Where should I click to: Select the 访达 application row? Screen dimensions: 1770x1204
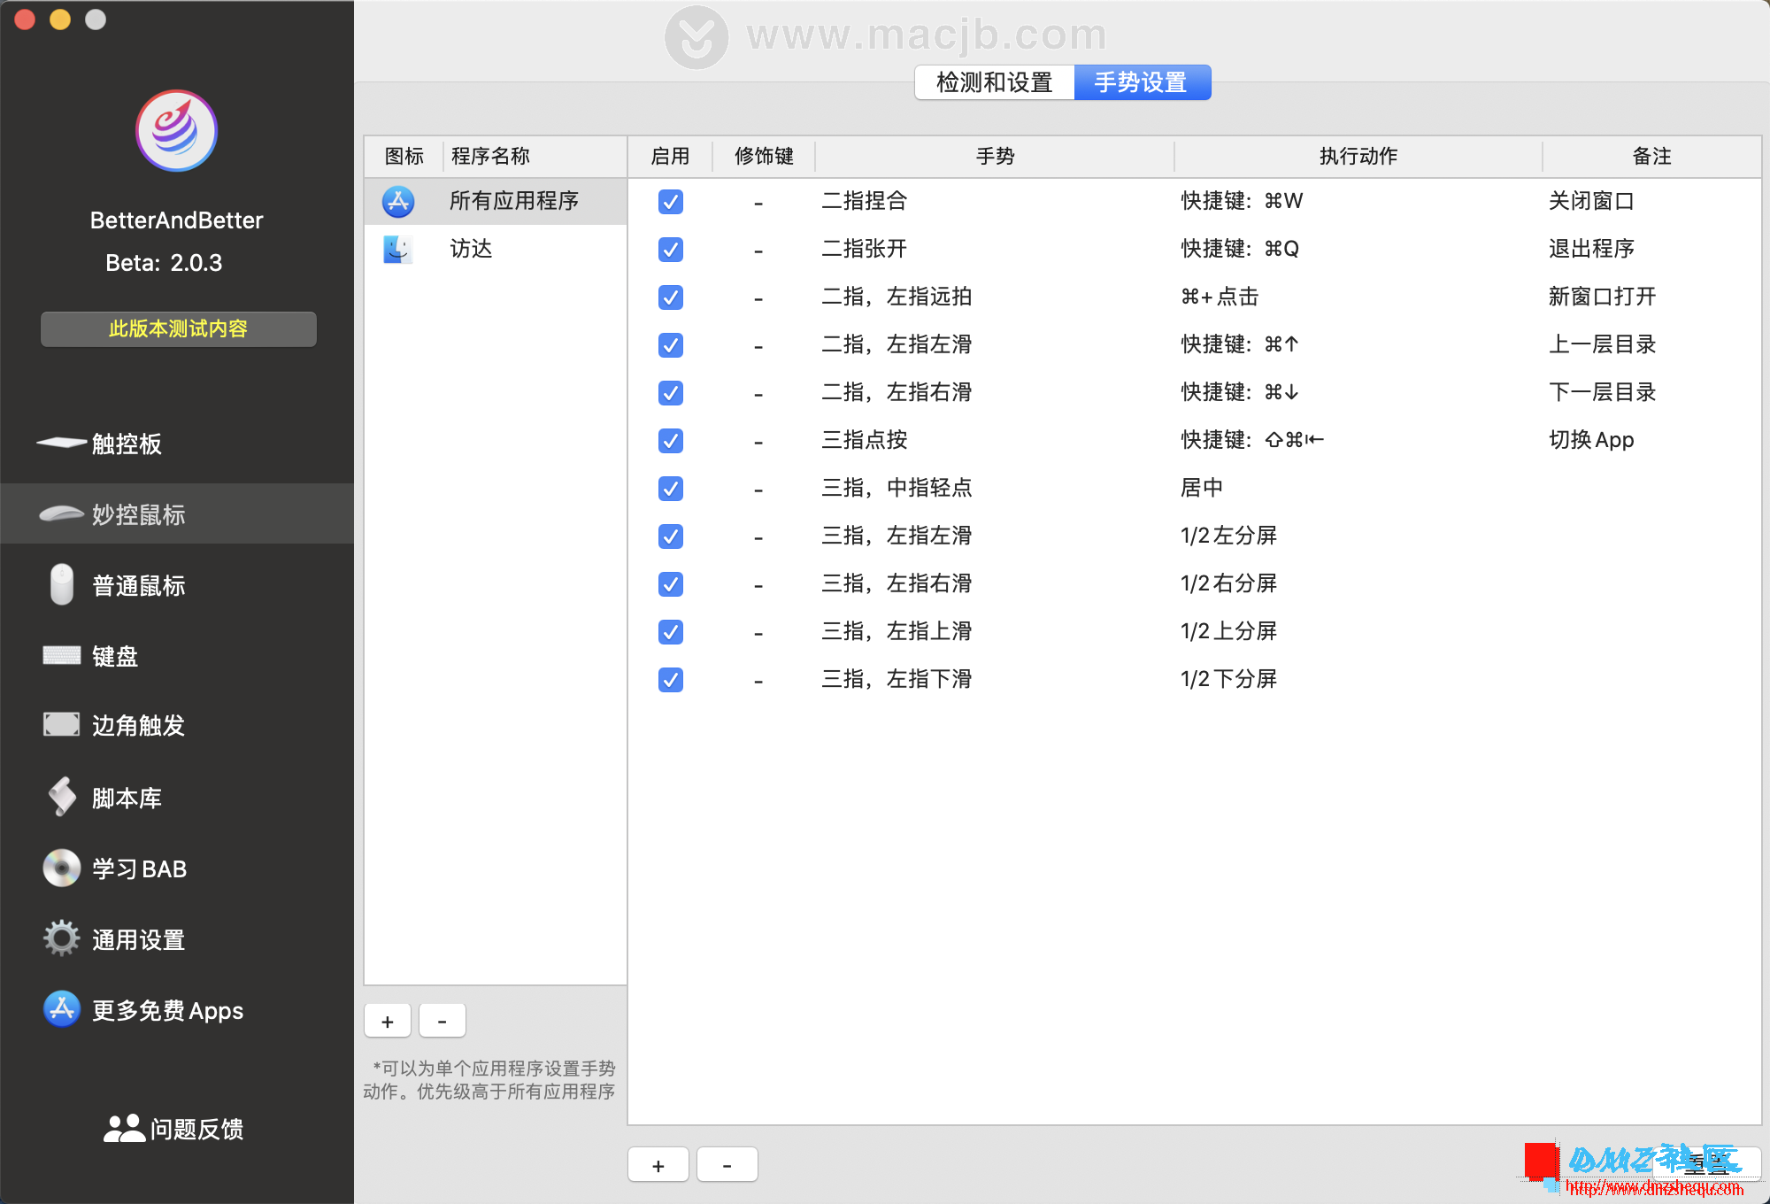pos(496,250)
